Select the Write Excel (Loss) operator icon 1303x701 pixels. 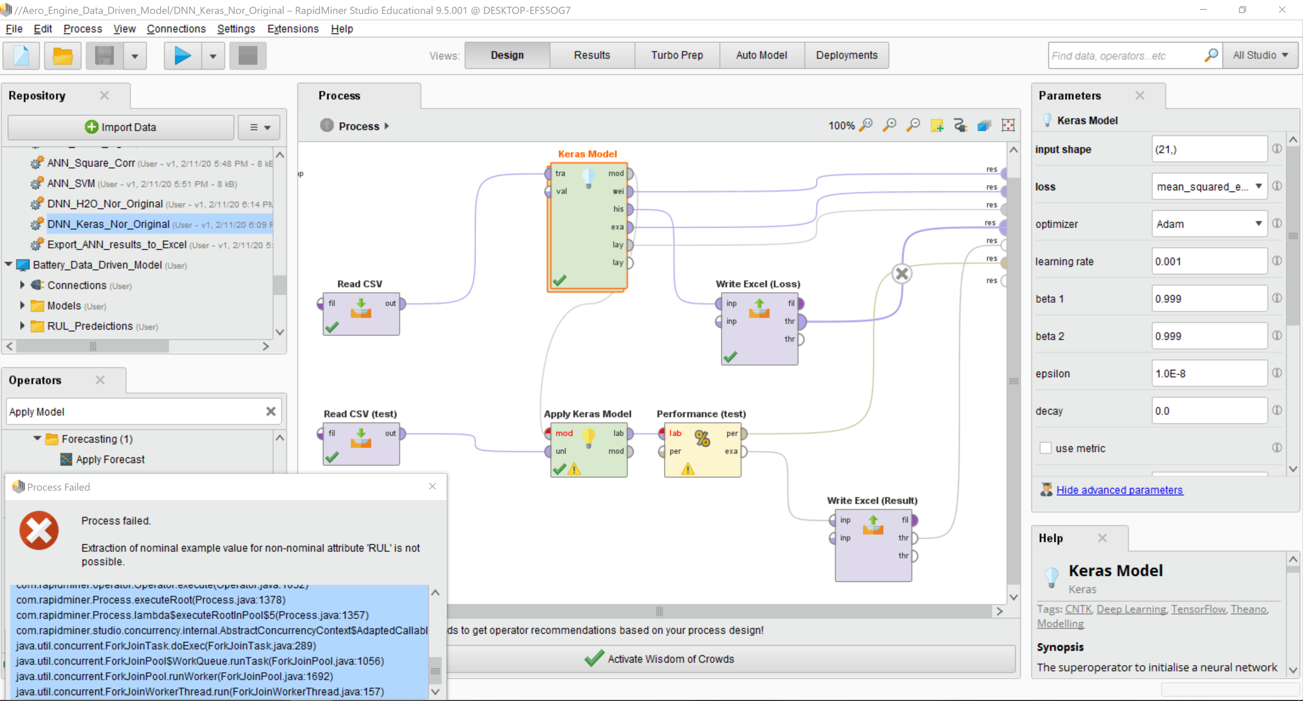click(x=759, y=308)
